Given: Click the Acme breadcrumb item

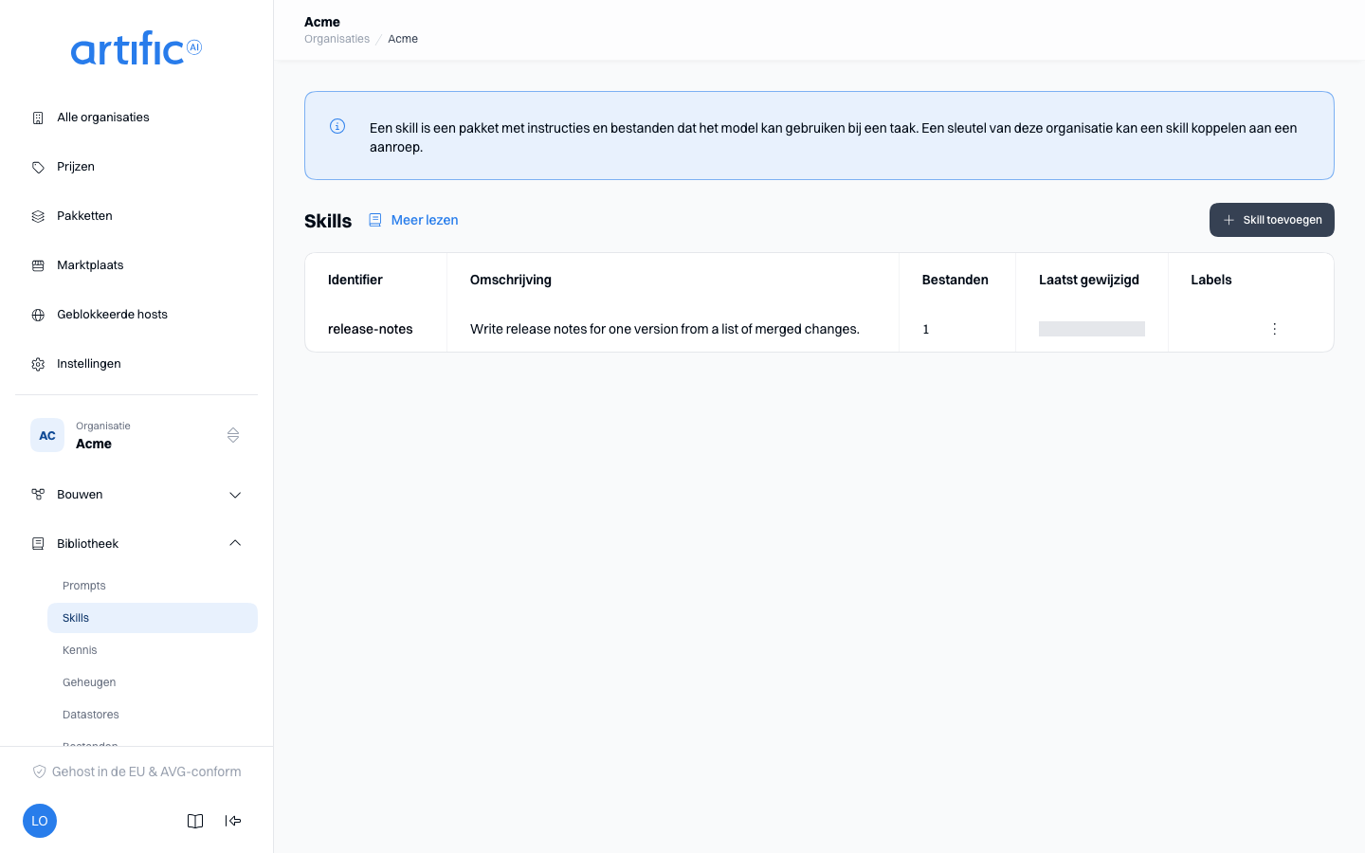Looking at the screenshot, I should (403, 39).
